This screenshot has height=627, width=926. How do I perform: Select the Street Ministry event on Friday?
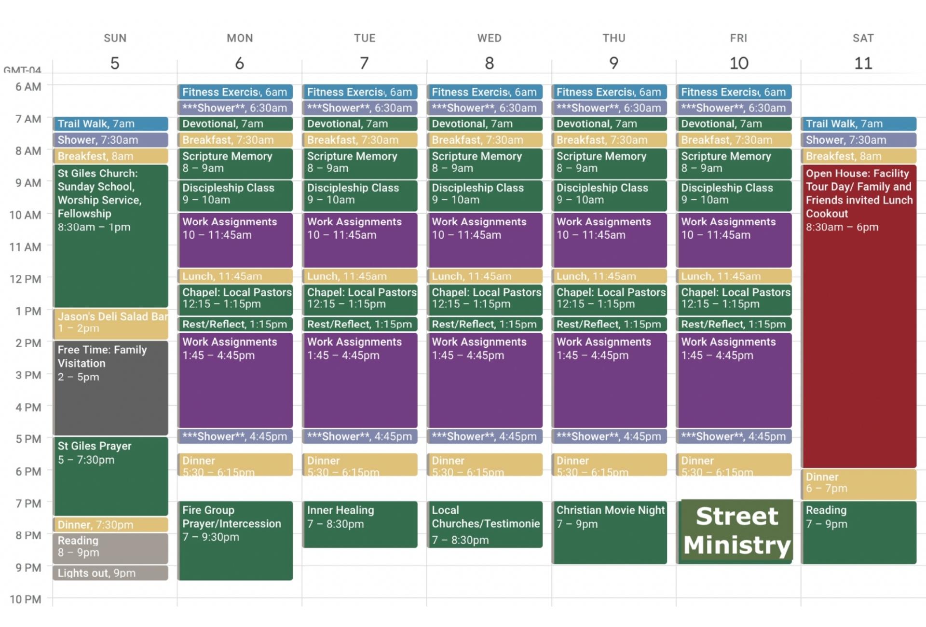(736, 531)
